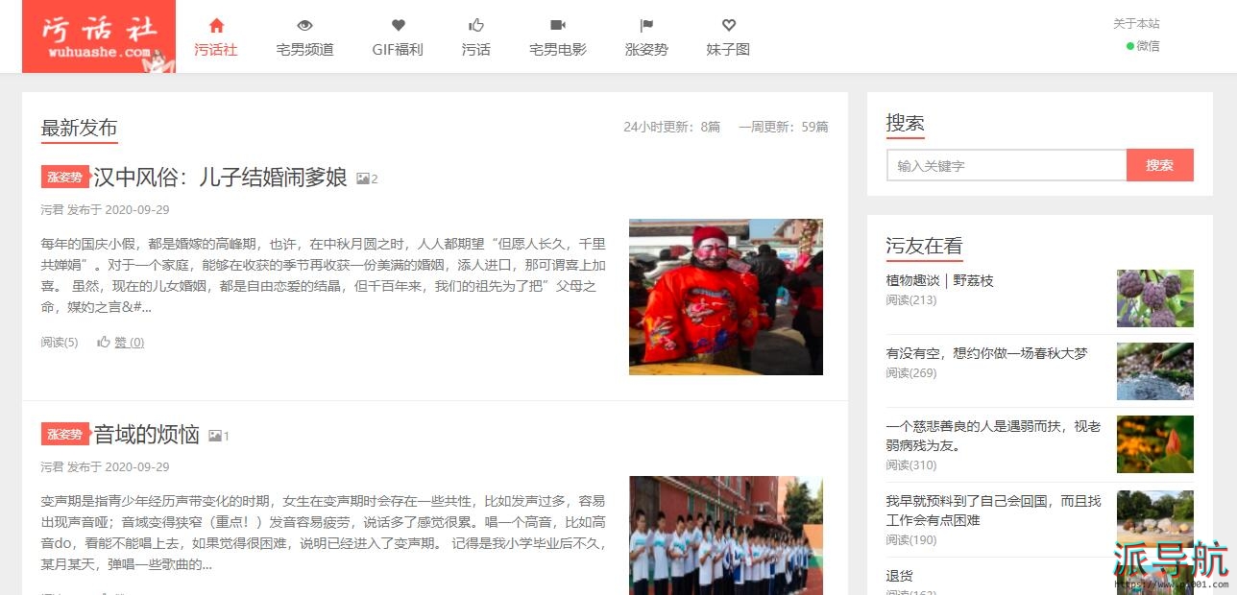The width and height of the screenshot is (1237, 595).
Task: Like the 汉中风俗 article with 赞 (0)
Action: pos(121,343)
